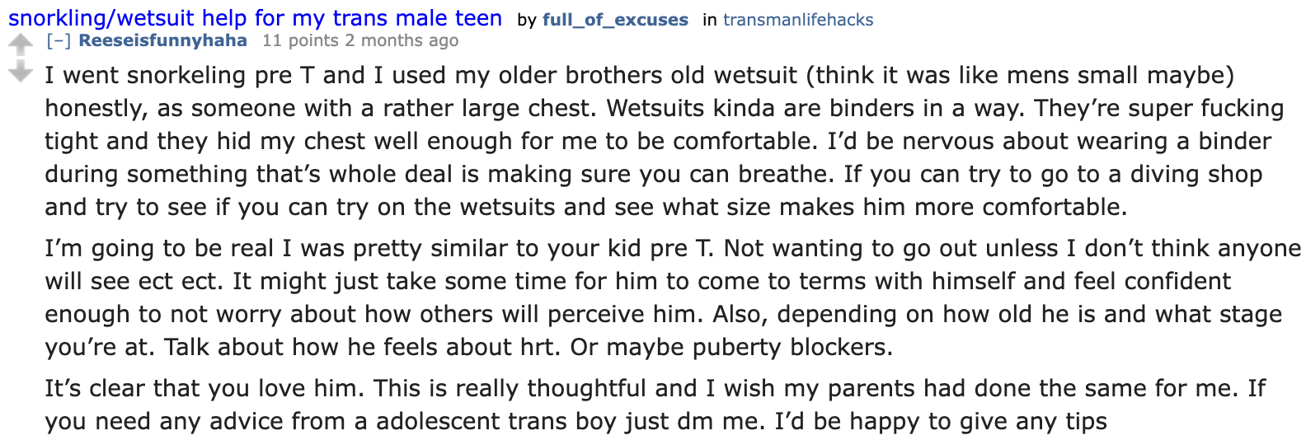Viewport: 1306px width, 440px height.
Task: Open the Reeseisfunnyhaha user profile
Action: click(162, 40)
